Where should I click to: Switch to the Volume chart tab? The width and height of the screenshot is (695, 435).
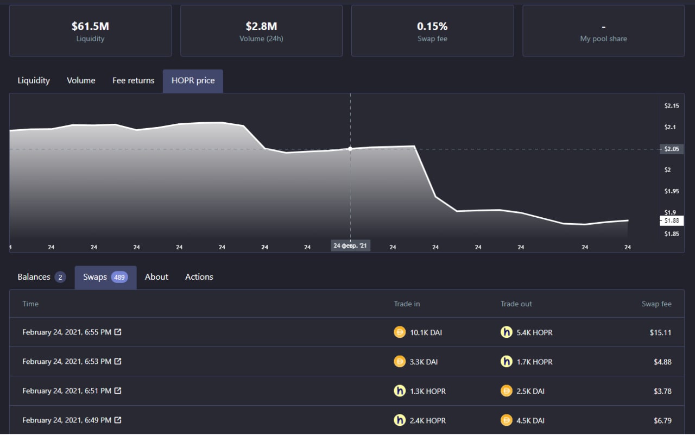pos(81,80)
